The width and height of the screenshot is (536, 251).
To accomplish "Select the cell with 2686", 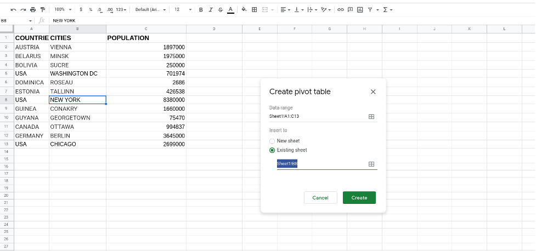I will (146, 83).
